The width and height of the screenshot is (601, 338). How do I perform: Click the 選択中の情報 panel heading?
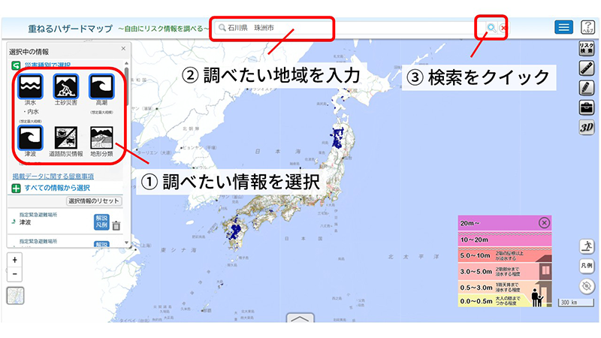pos(29,52)
